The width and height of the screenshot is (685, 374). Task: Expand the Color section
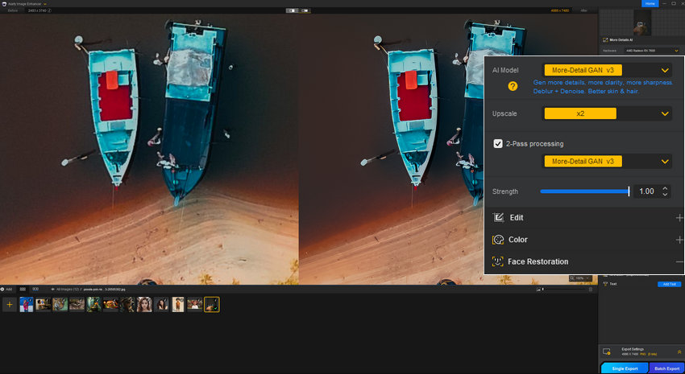pos(679,240)
